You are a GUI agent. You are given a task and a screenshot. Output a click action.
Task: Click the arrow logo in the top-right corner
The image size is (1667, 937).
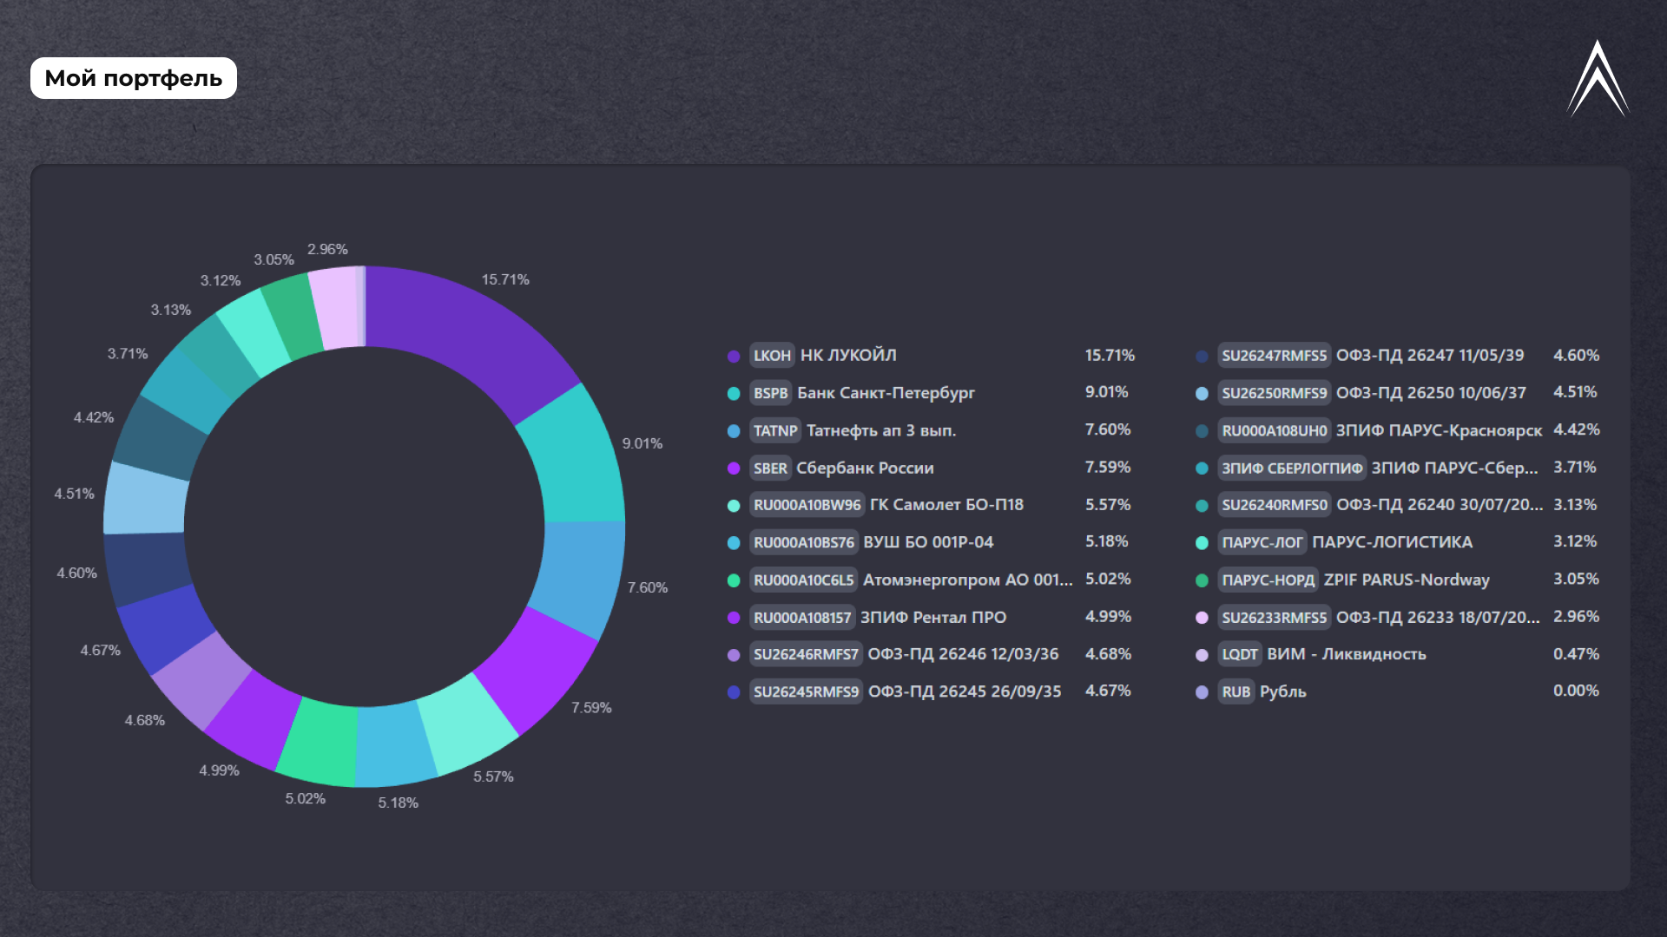point(1598,78)
